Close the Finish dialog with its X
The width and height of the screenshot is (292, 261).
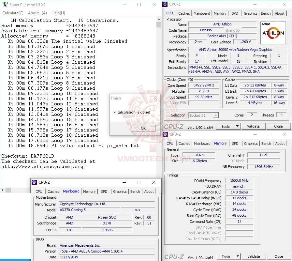pos(155,98)
